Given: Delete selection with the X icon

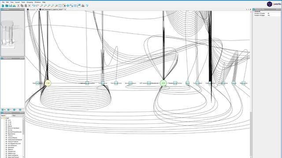Looking at the screenshot, I should (30, 6).
